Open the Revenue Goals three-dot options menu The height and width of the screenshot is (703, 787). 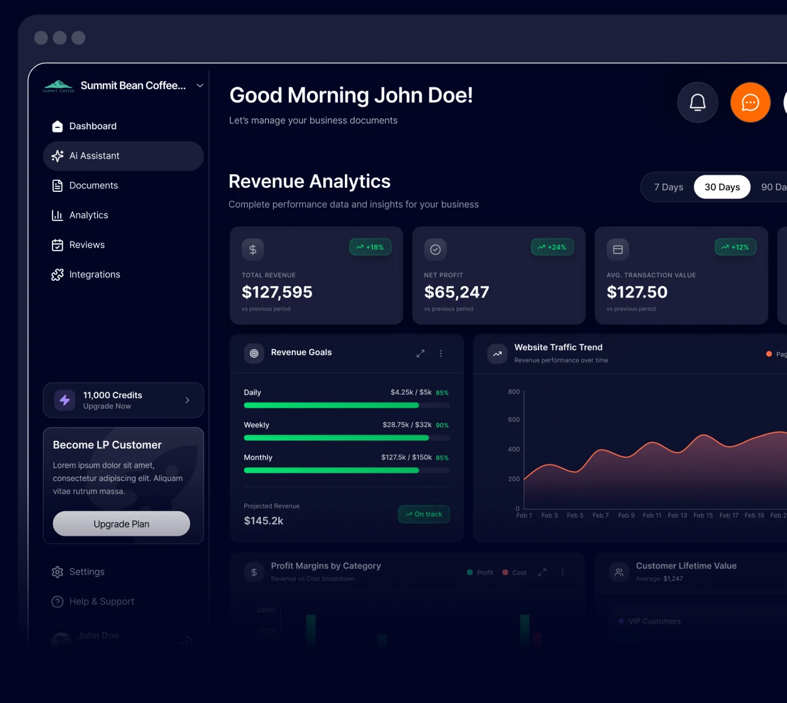pos(441,354)
